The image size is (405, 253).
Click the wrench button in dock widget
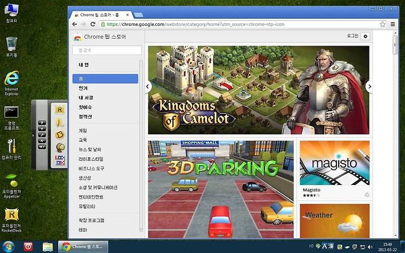point(42,135)
